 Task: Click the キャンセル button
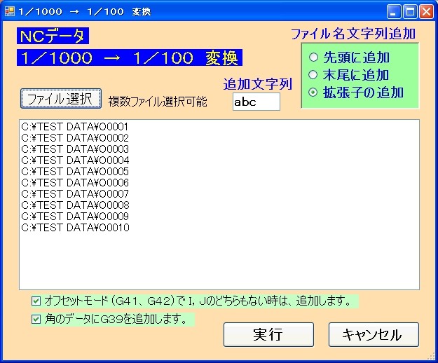coord(373,334)
